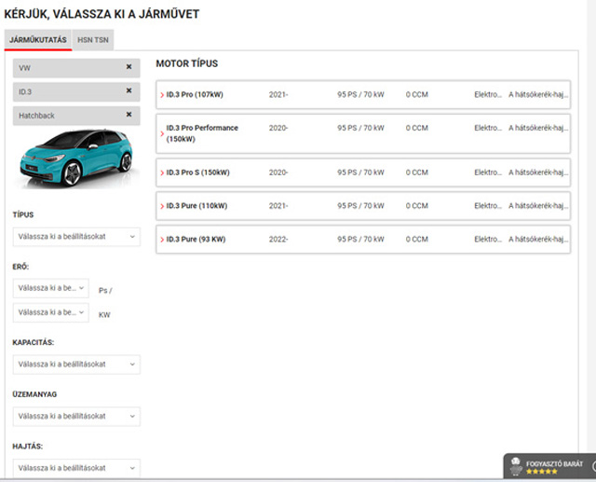This screenshot has height=482, width=596.
Task: Remove the ID.3 model filter
Action: click(x=129, y=90)
